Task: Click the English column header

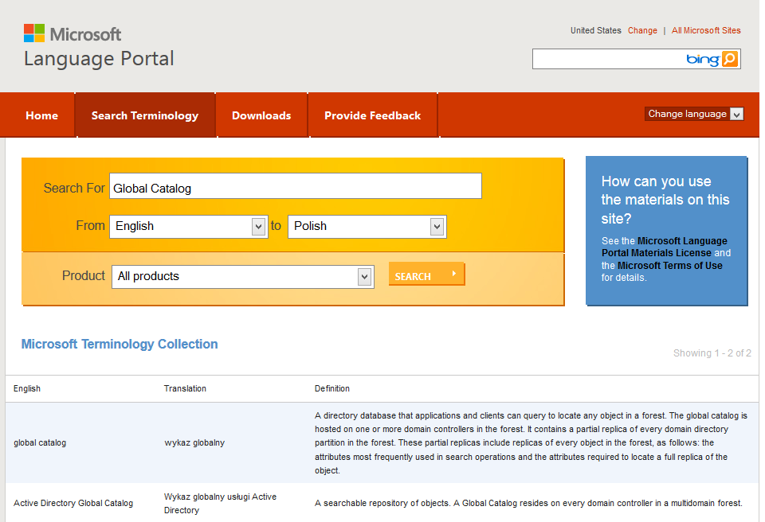Action: point(27,388)
